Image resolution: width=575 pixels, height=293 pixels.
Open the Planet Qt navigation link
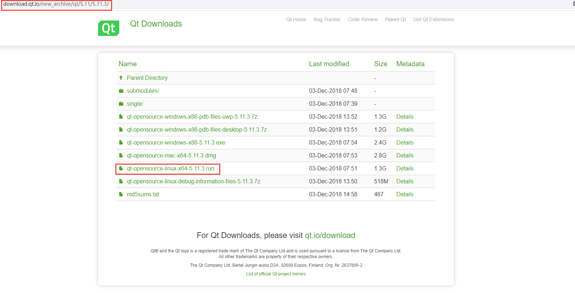point(395,19)
